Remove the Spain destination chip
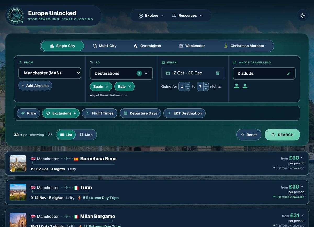Viewport: 314px width, 227px height. tap(107, 86)
